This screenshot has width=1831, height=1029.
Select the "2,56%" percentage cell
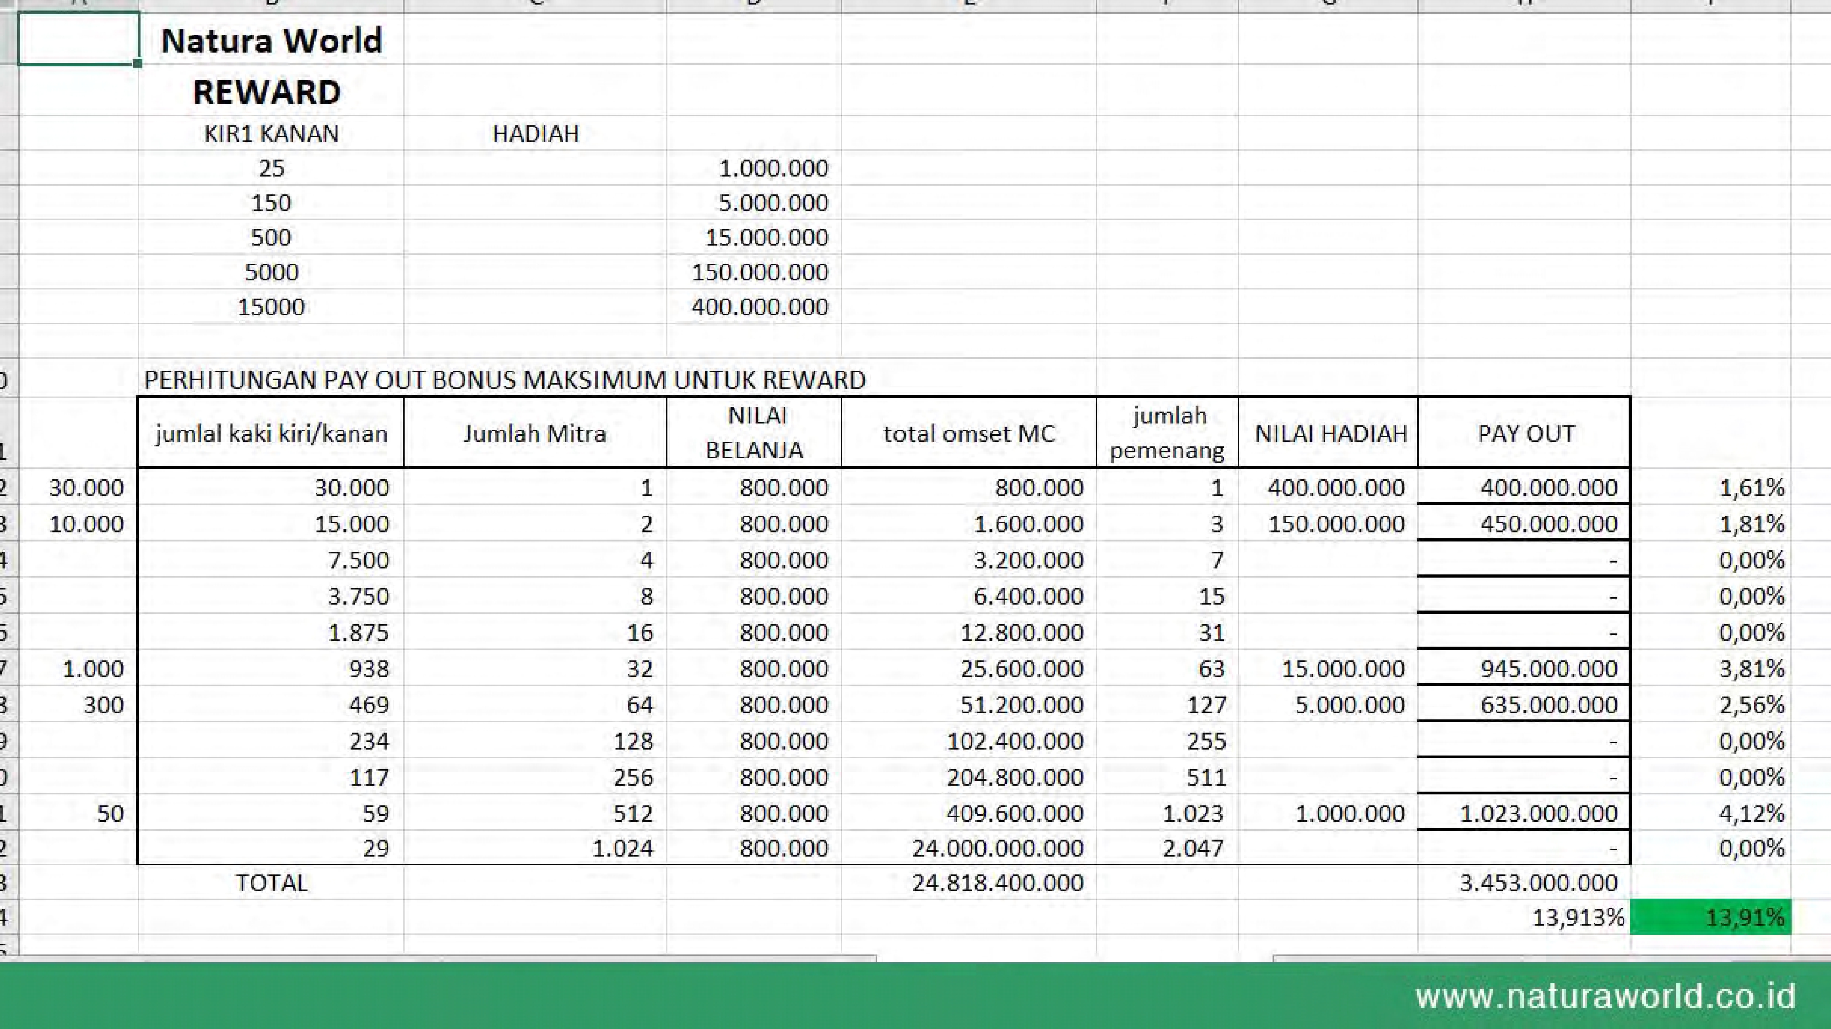click(1710, 705)
